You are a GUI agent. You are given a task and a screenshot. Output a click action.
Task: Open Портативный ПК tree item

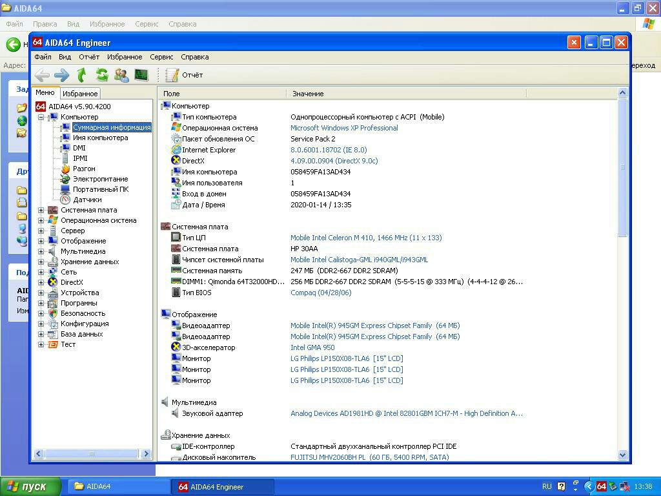(x=101, y=189)
